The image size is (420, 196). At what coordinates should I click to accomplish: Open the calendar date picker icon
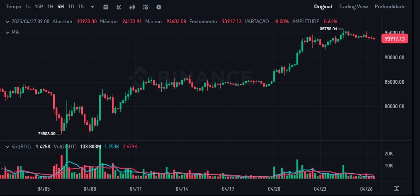(106, 7)
